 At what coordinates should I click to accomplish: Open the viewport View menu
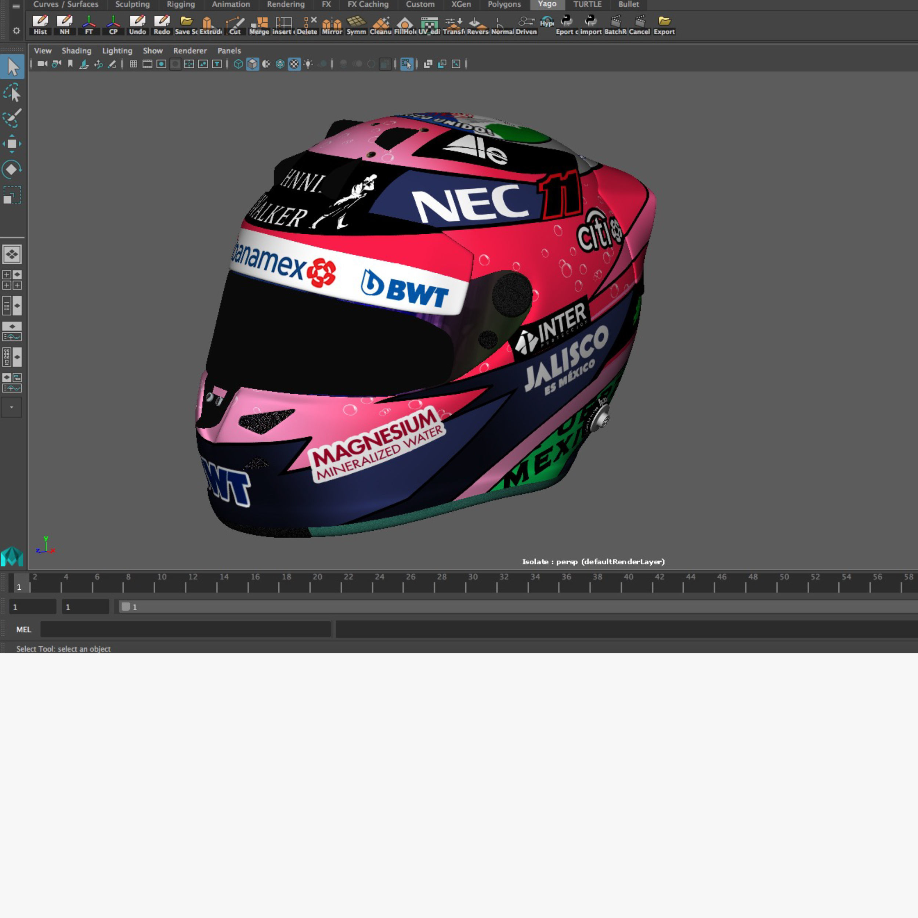[x=43, y=51]
